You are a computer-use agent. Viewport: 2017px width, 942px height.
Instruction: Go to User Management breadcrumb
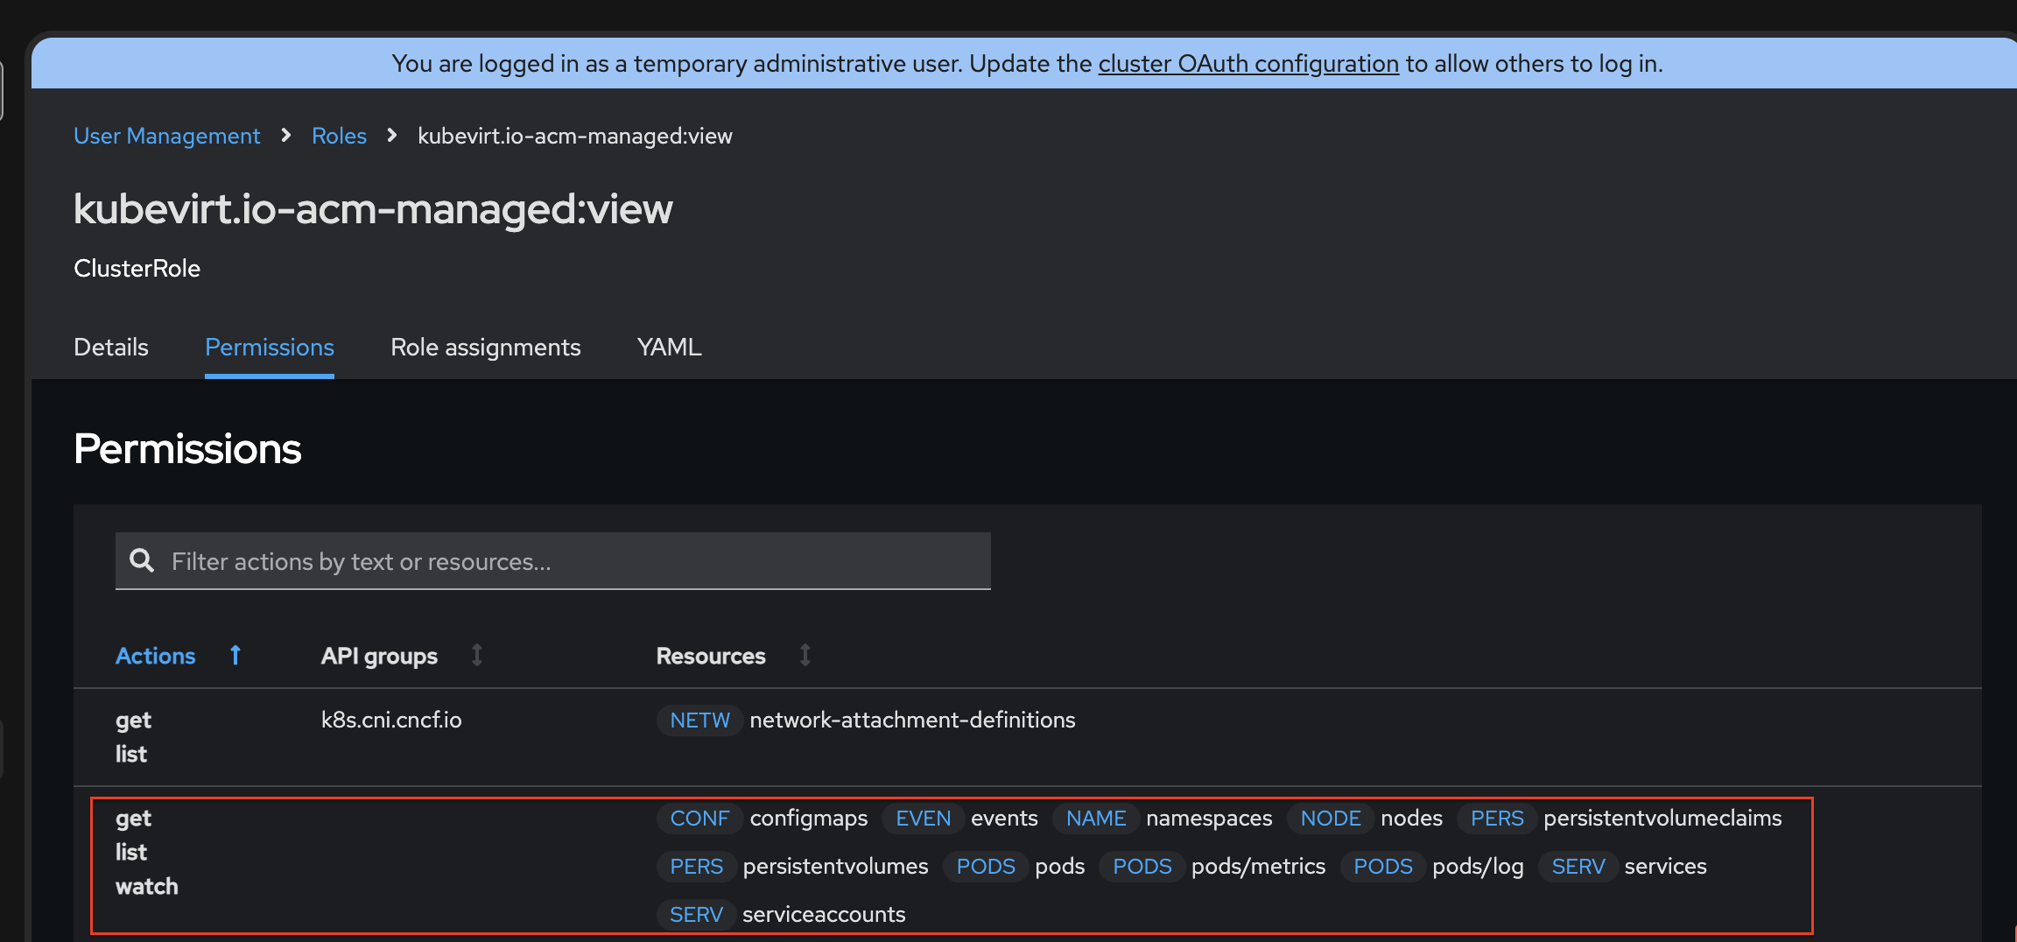pyautogui.click(x=166, y=136)
